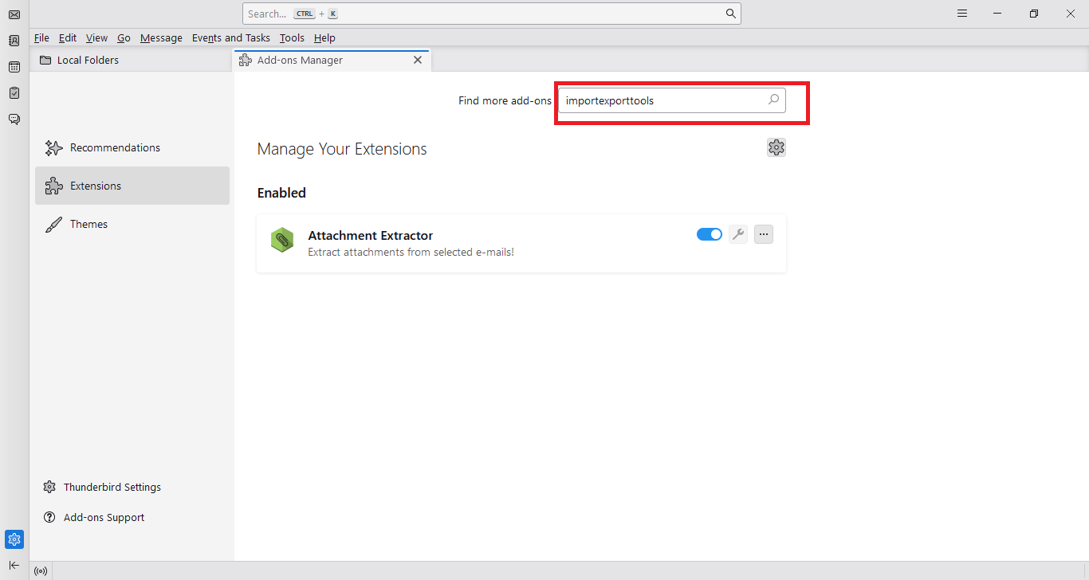
Task: Restore down the Thunderbird window
Action: tap(1034, 14)
